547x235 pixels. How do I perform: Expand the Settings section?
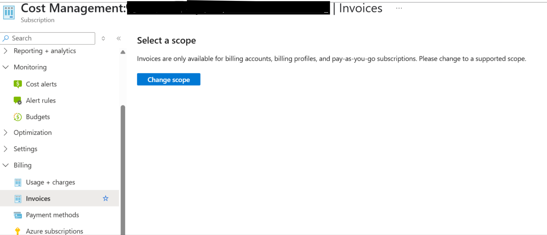pyautogui.click(x=5, y=149)
